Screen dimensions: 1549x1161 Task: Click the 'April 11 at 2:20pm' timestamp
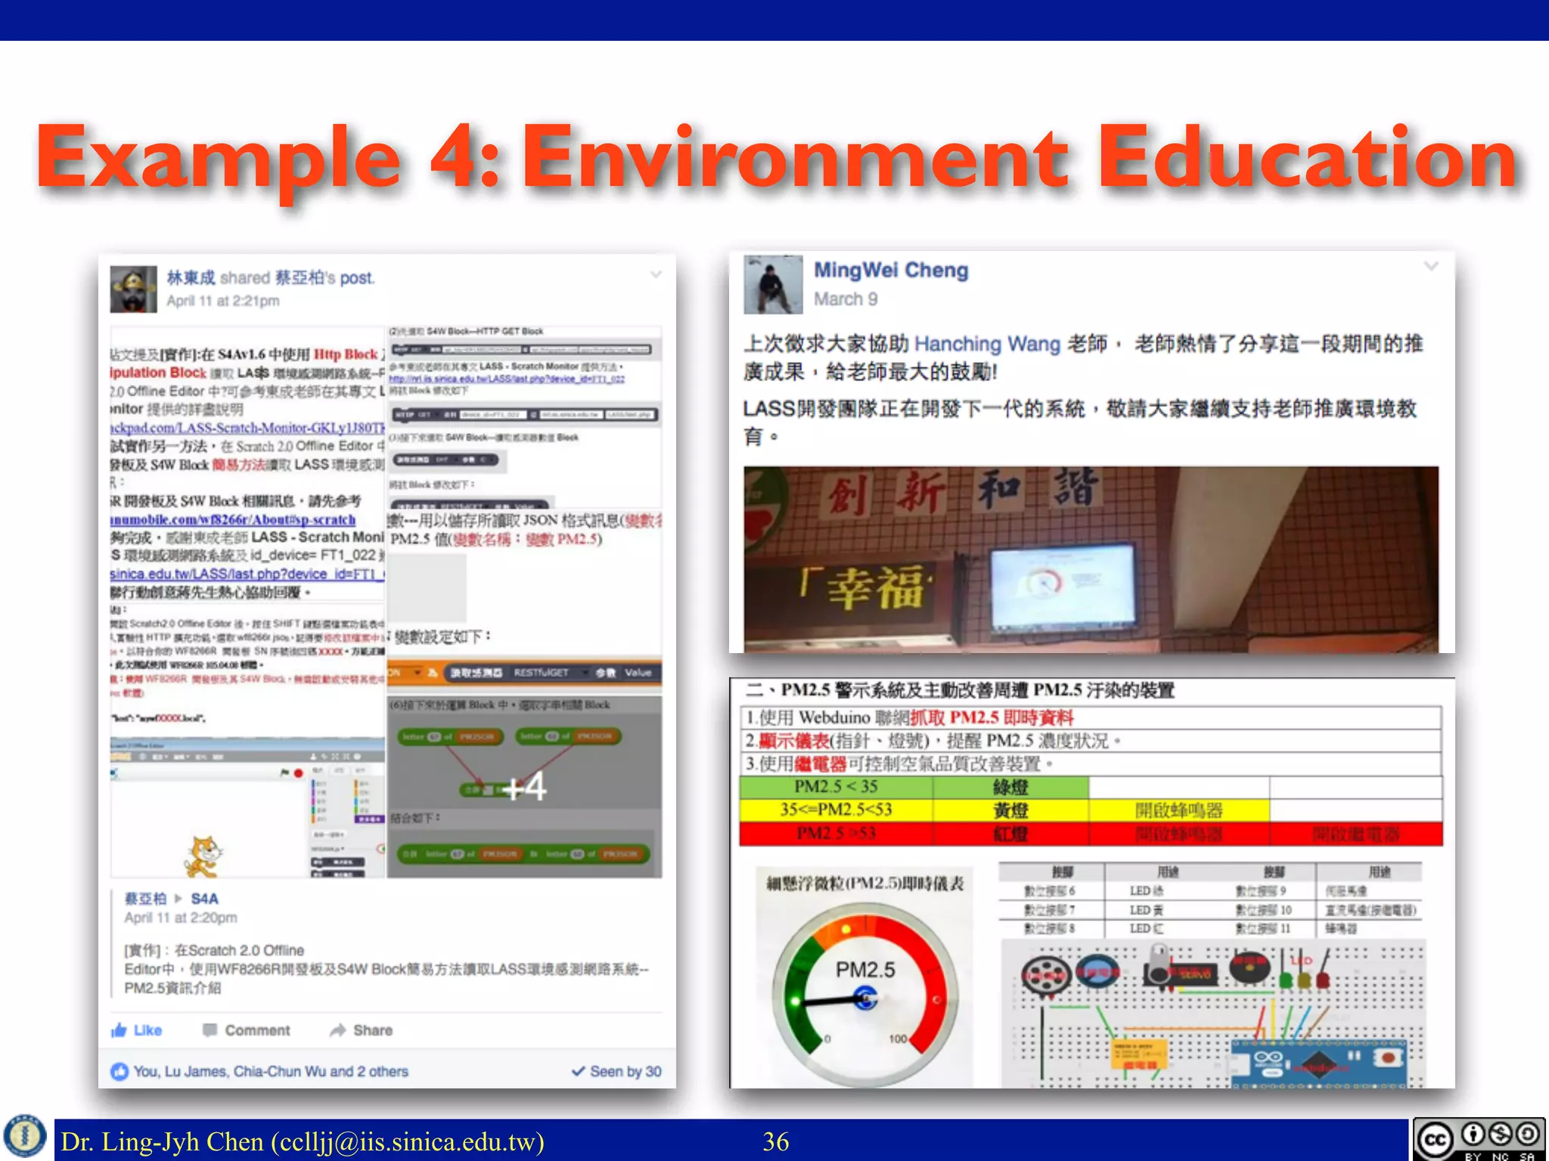tap(180, 918)
